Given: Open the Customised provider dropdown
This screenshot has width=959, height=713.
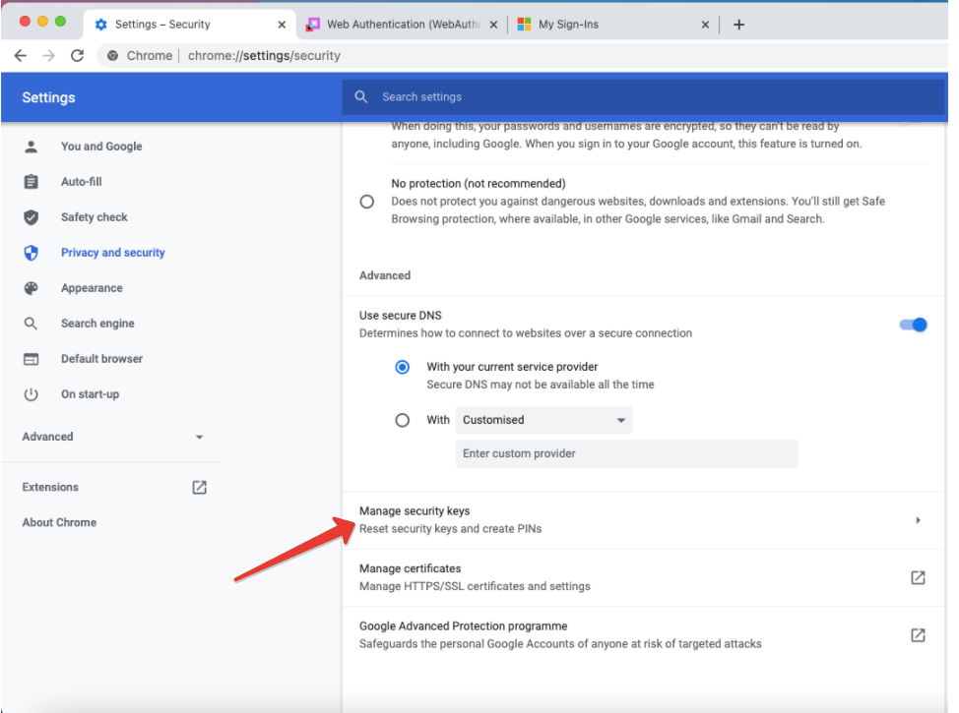Looking at the screenshot, I should (x=543, y=420).
